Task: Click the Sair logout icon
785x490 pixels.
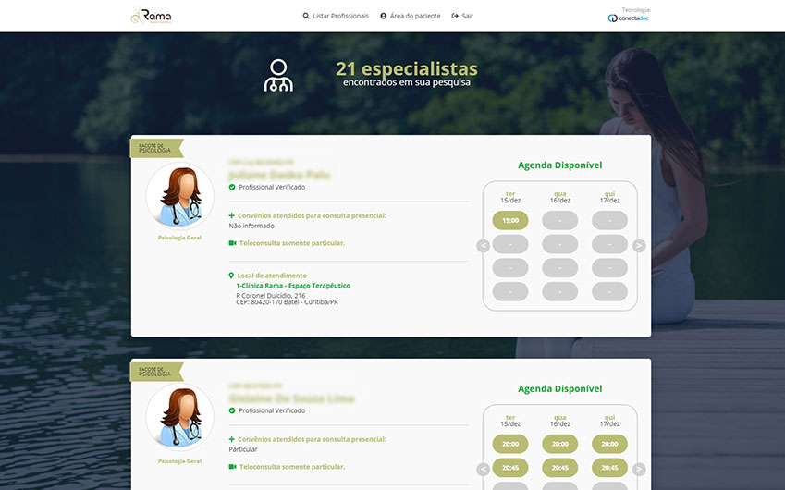Action: (x=455, y=16)
